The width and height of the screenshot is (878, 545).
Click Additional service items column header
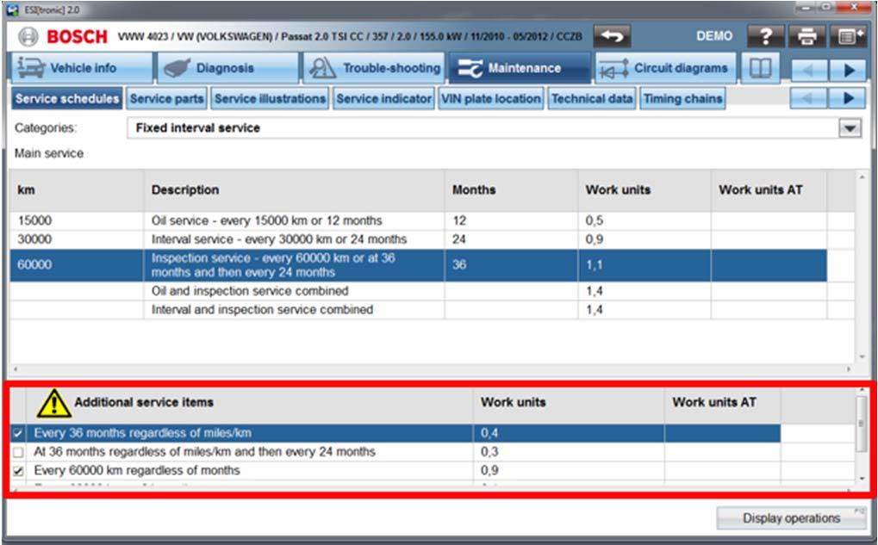tap(249, 403)
